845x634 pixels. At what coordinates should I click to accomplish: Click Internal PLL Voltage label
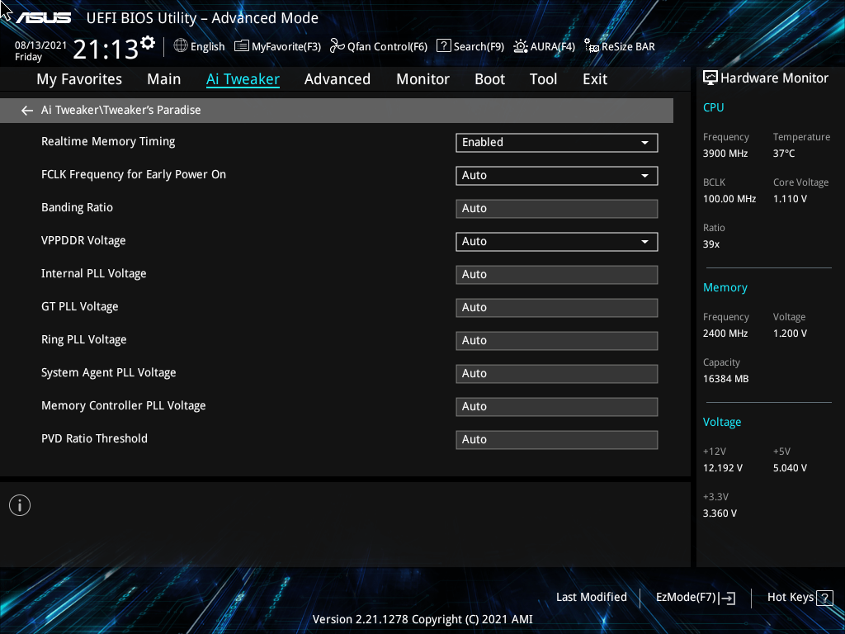pos(94,274)
